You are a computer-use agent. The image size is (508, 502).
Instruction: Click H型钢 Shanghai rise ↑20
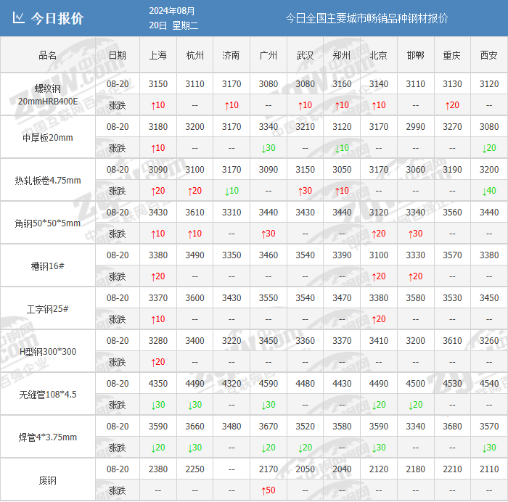[x=158, y=362]
